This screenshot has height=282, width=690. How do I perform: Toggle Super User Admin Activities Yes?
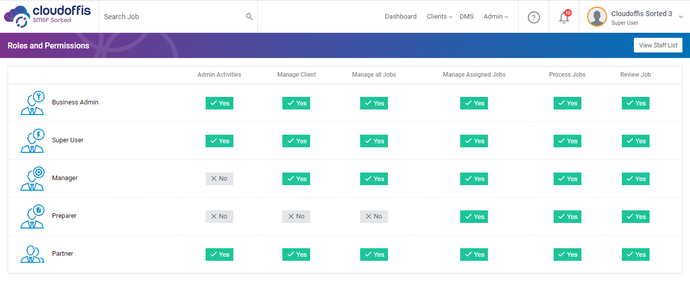tap(219, 141)
